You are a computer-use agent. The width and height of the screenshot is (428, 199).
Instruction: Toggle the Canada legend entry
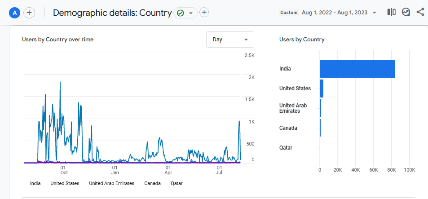[152, 183]
